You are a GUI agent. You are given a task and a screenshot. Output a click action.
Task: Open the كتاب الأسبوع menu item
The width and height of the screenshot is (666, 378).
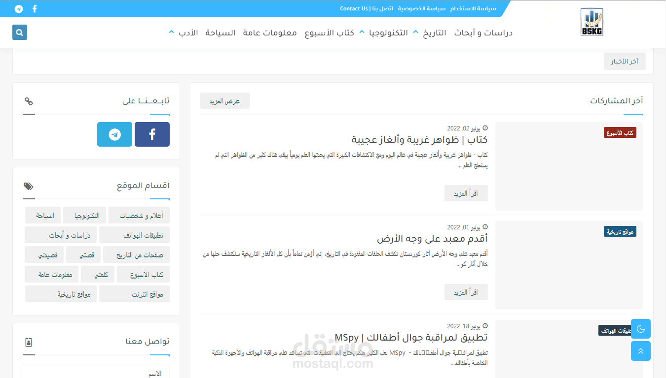330,33
